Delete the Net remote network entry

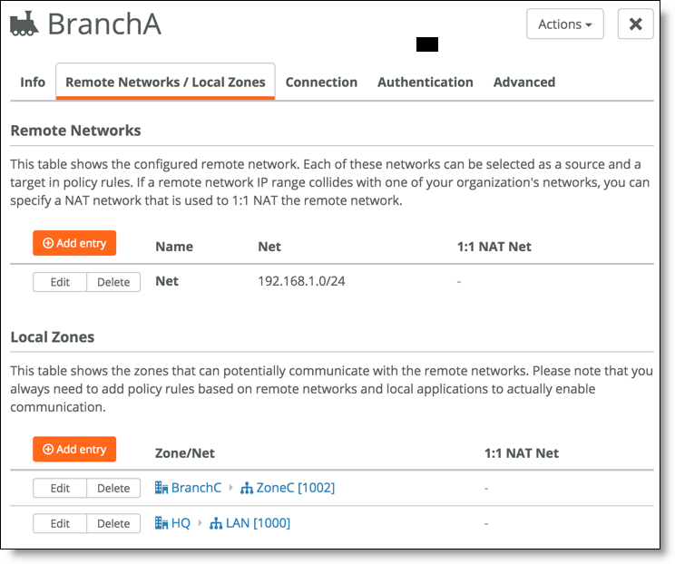[x=113, y=282]
